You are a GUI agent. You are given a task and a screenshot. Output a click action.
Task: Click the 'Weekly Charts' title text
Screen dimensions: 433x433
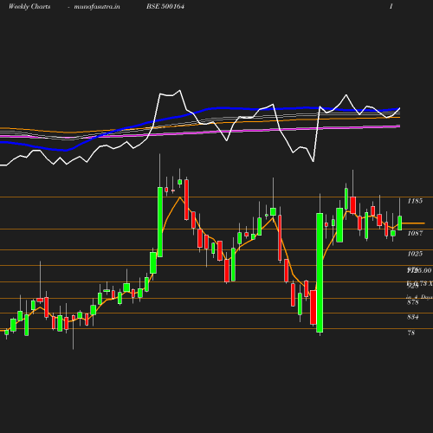[29, 6]
